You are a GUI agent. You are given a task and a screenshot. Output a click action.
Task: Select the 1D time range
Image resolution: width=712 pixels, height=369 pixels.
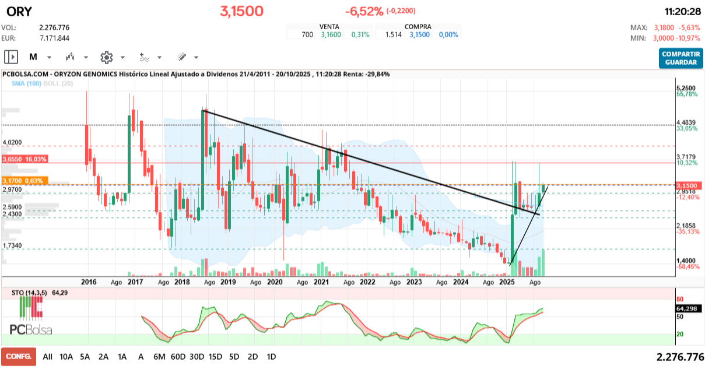pos(272,356)
